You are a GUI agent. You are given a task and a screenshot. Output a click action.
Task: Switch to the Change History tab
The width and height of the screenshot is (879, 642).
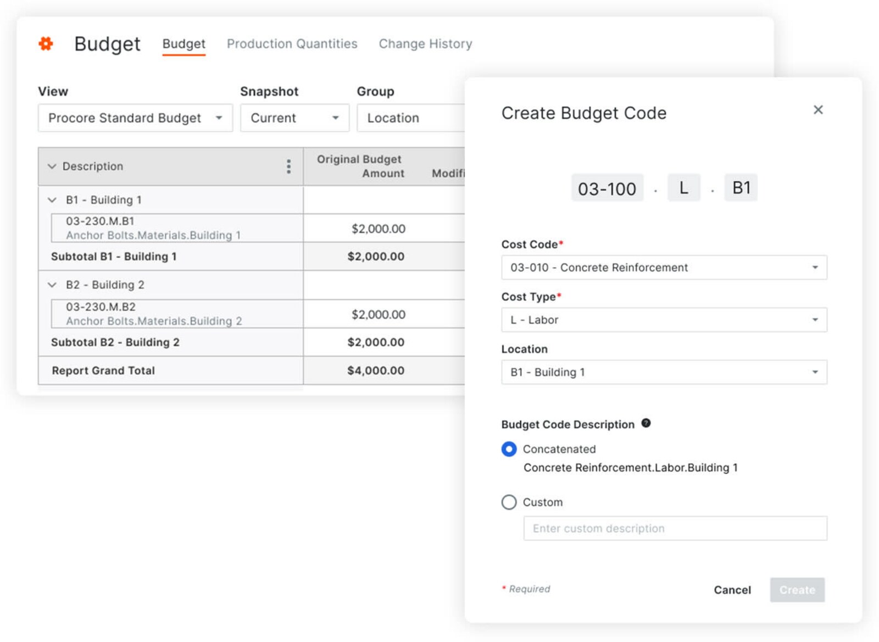pos(425,44)
